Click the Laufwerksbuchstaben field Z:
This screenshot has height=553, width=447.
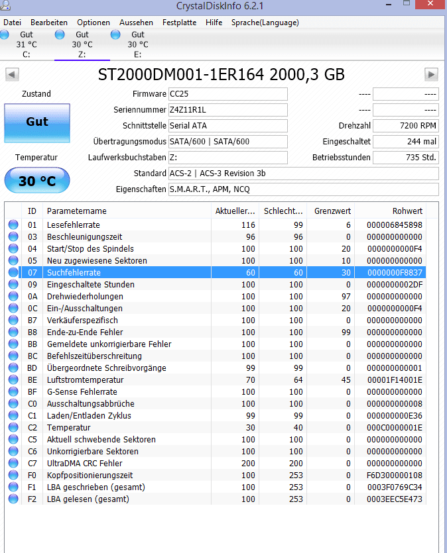pyautogui.click(x=228, y=158)
